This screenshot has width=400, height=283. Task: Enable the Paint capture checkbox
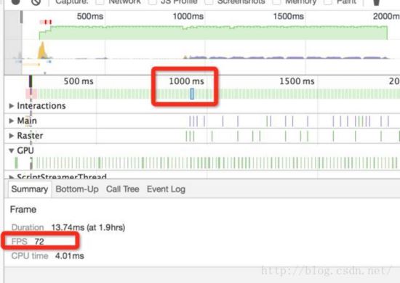click(x=328, y=1)
